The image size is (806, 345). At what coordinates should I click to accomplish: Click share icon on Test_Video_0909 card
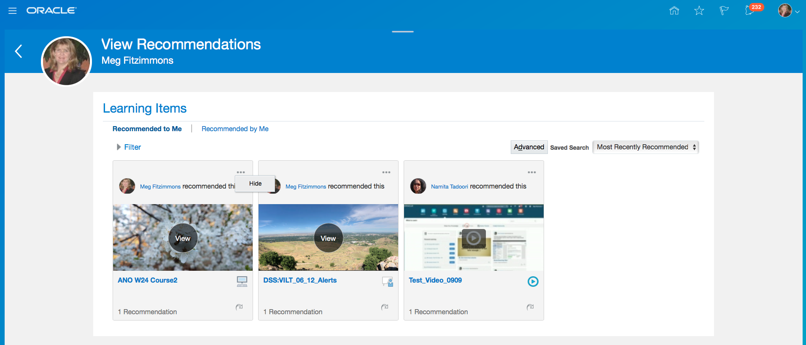click(x=530, y=307)
